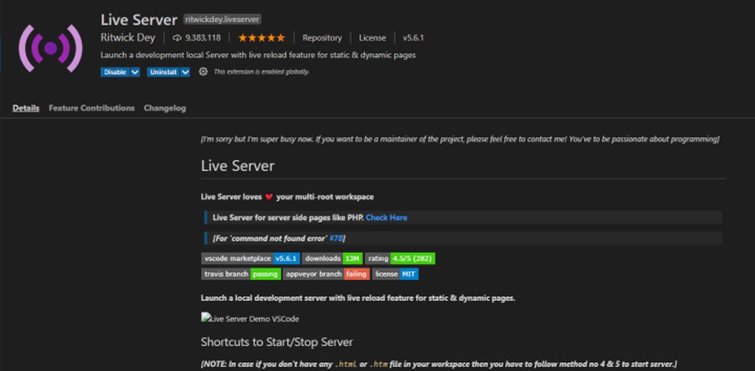Click the license MIT badge
Viewport: 755px width, 371px height.
tap(395, 274)
